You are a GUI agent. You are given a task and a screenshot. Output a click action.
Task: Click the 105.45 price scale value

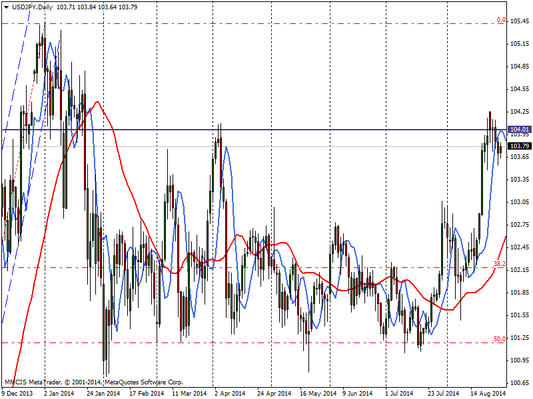coord(520,21)
